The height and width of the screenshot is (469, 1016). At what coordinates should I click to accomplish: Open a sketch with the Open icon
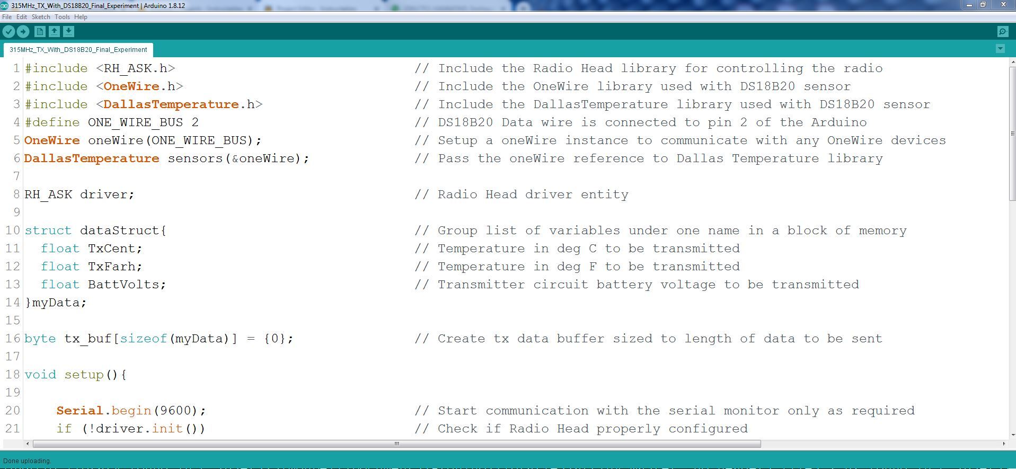point(54,32)
